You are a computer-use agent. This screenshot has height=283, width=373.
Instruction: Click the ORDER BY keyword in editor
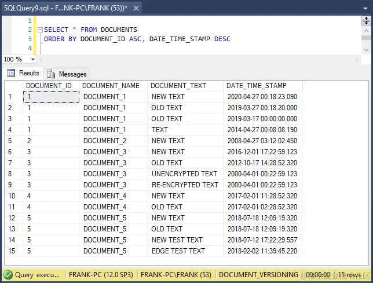(60, 39)
